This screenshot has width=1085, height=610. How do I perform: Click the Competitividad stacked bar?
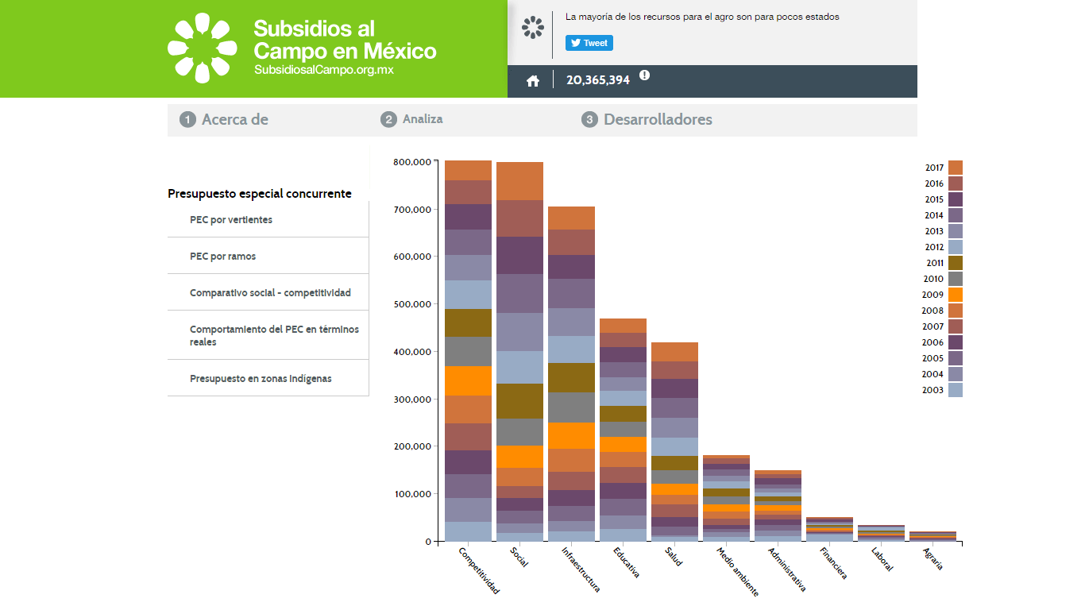click(468, 349)
